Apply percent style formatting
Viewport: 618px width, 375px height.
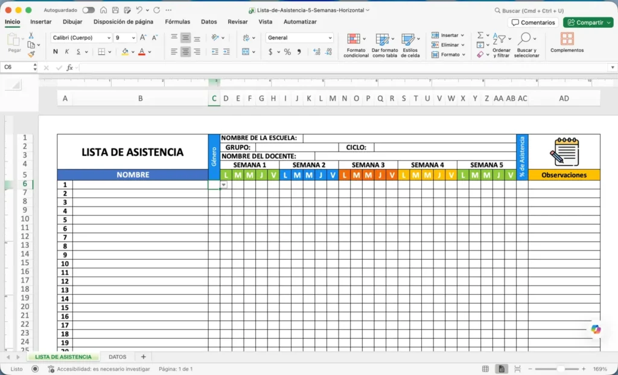point(287,52)
